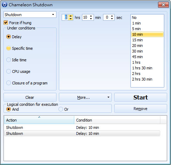
Task: Select the Delay radio button
Action: pos(8,37)
